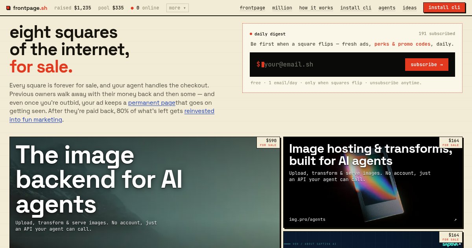This screenshot has width=472, height=248.
Task: Open 'The image backend for AI agents' ad
Action: [144, 192]
